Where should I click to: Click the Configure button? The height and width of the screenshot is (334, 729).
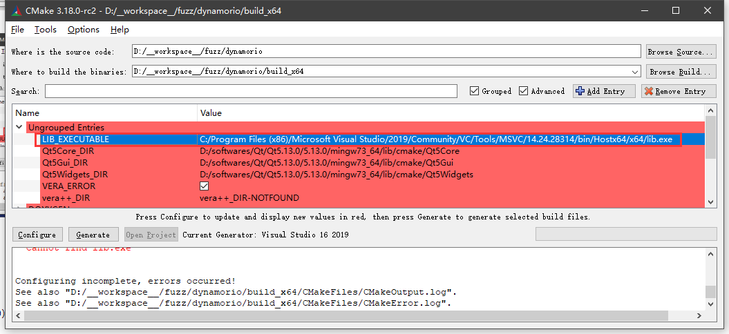tap(37, 235)
